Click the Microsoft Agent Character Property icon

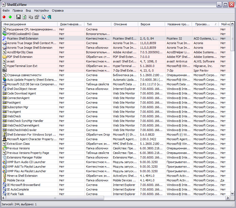[5, 139]
